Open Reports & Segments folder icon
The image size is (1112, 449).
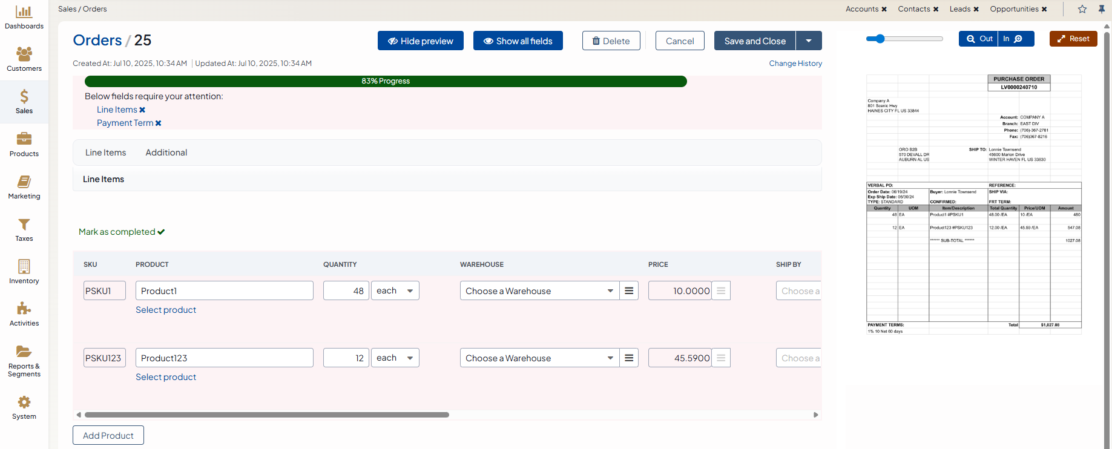point(24,352)
